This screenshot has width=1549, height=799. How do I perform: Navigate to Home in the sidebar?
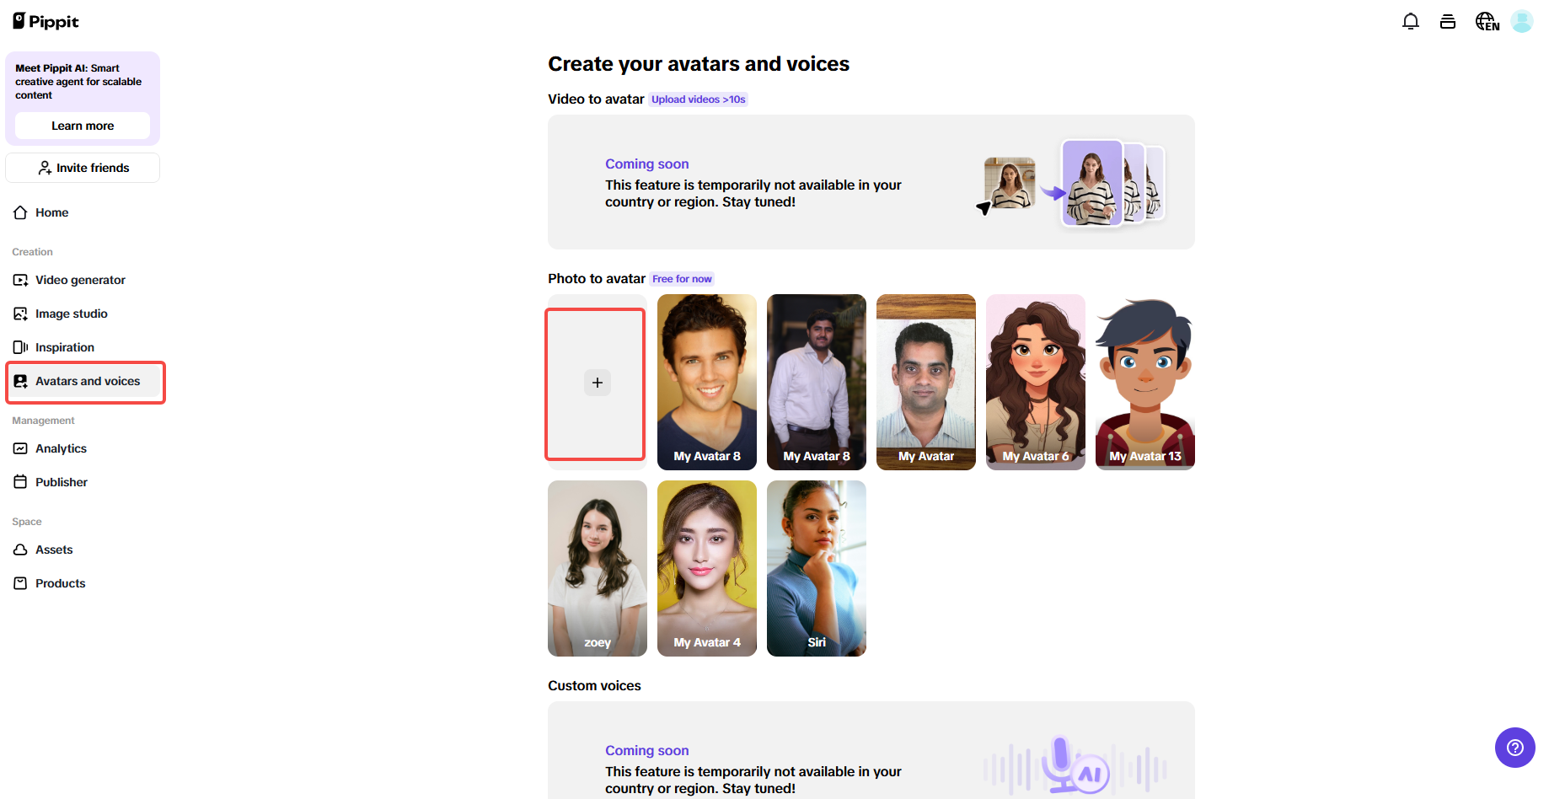tap(51, 212)
